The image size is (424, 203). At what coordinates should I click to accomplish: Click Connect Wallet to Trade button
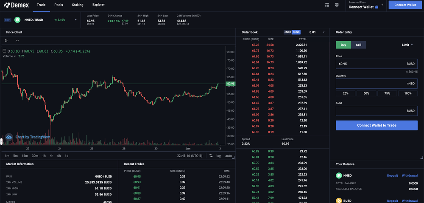tap(377, 125)
